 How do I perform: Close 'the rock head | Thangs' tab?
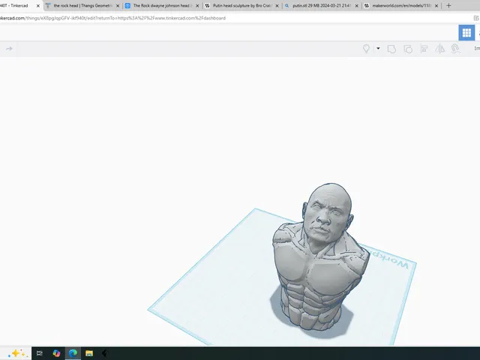coord(118,6)
